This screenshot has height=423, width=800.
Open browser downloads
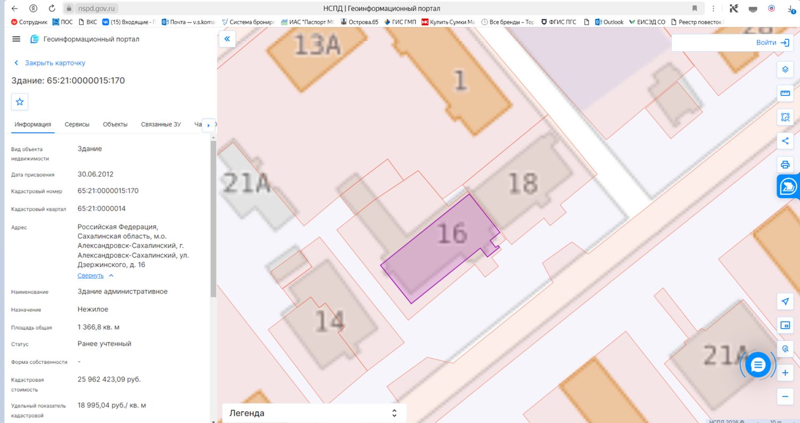pos(791,9)
